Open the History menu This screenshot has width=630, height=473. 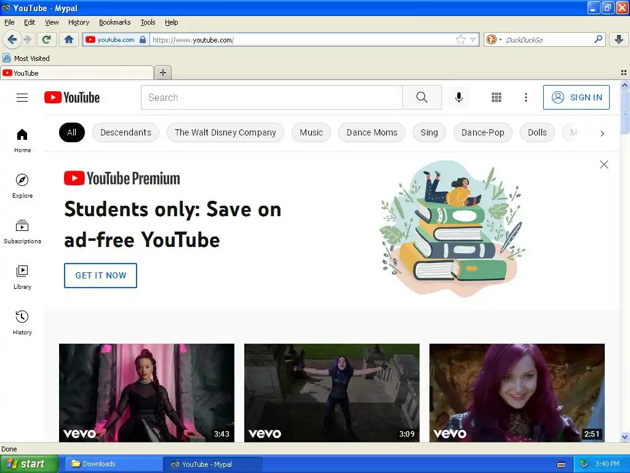78,22
